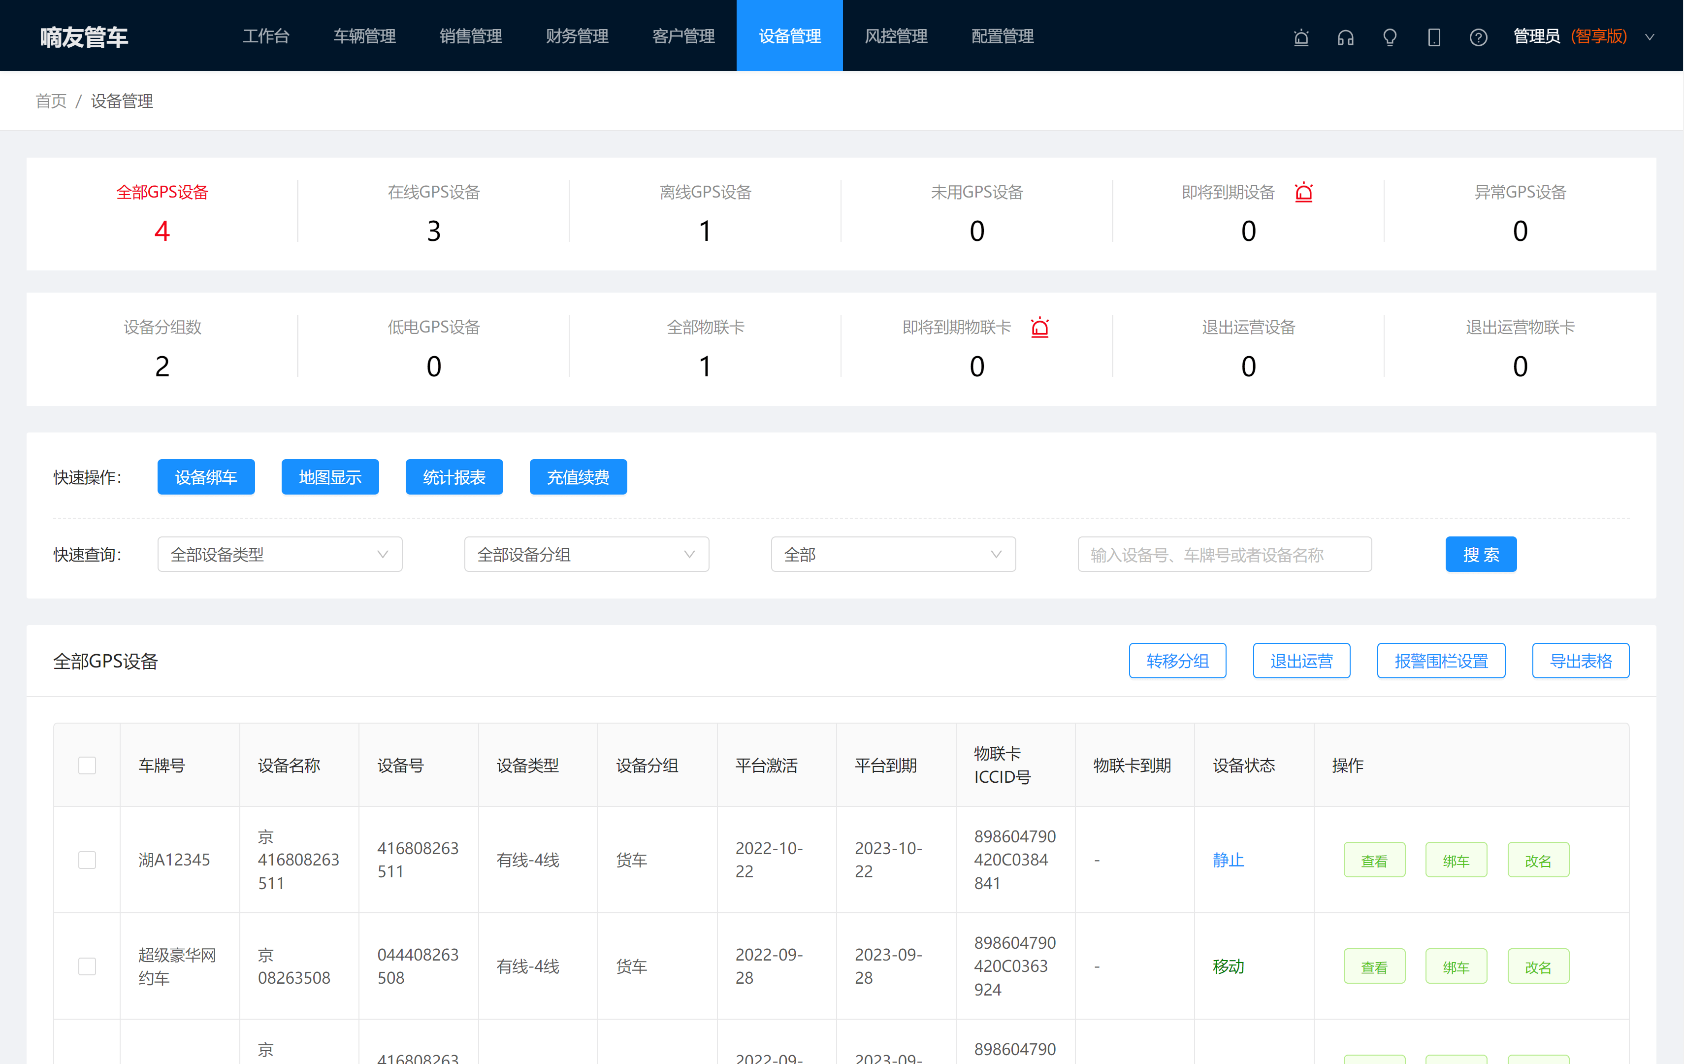Click 绑车 for 超级豪华网约车
The width and height of the screenshot is (1684, 1064).
1456,967
